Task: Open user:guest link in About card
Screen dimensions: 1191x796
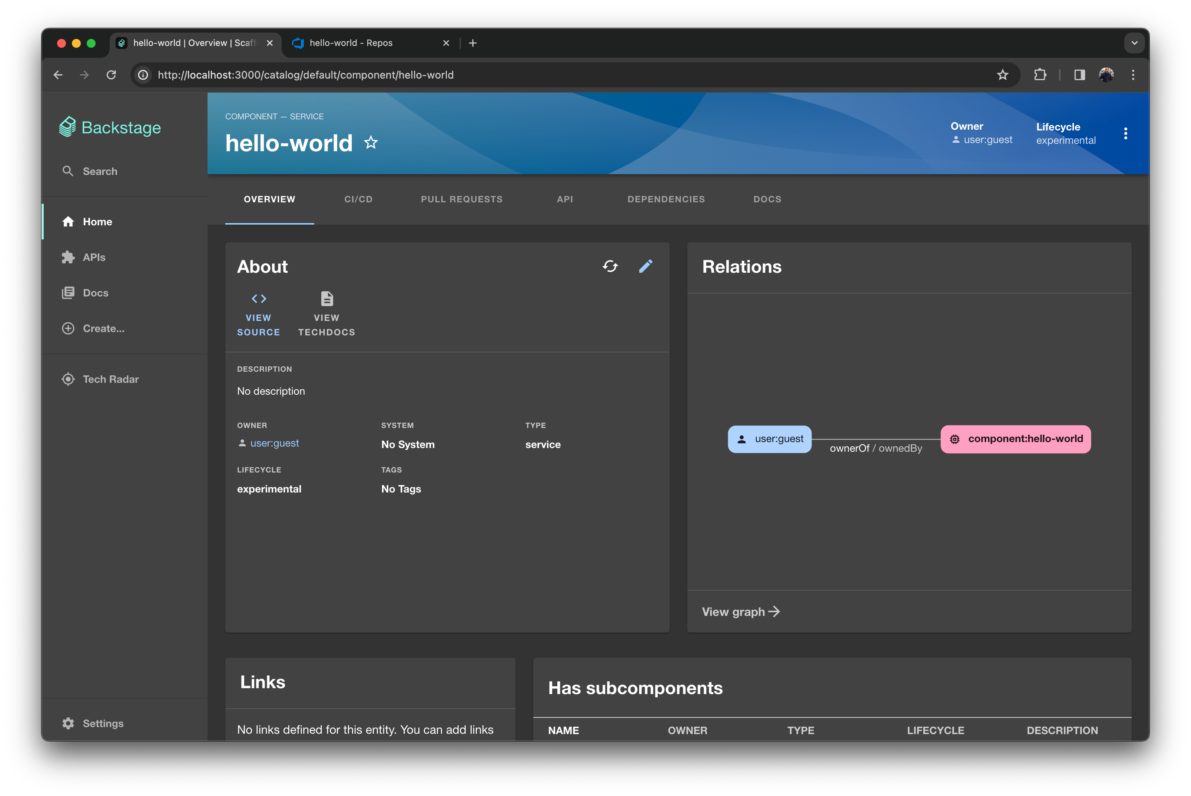Action: coord(274,443)
